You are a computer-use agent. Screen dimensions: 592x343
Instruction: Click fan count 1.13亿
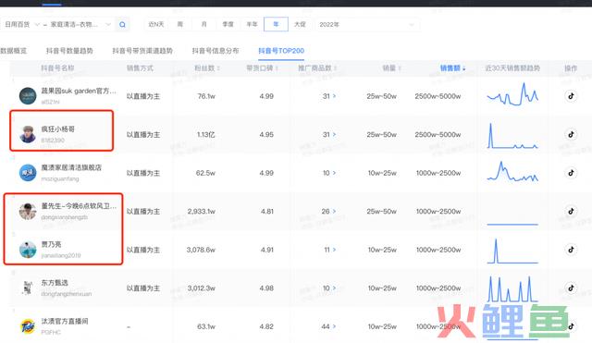[205, 135]
